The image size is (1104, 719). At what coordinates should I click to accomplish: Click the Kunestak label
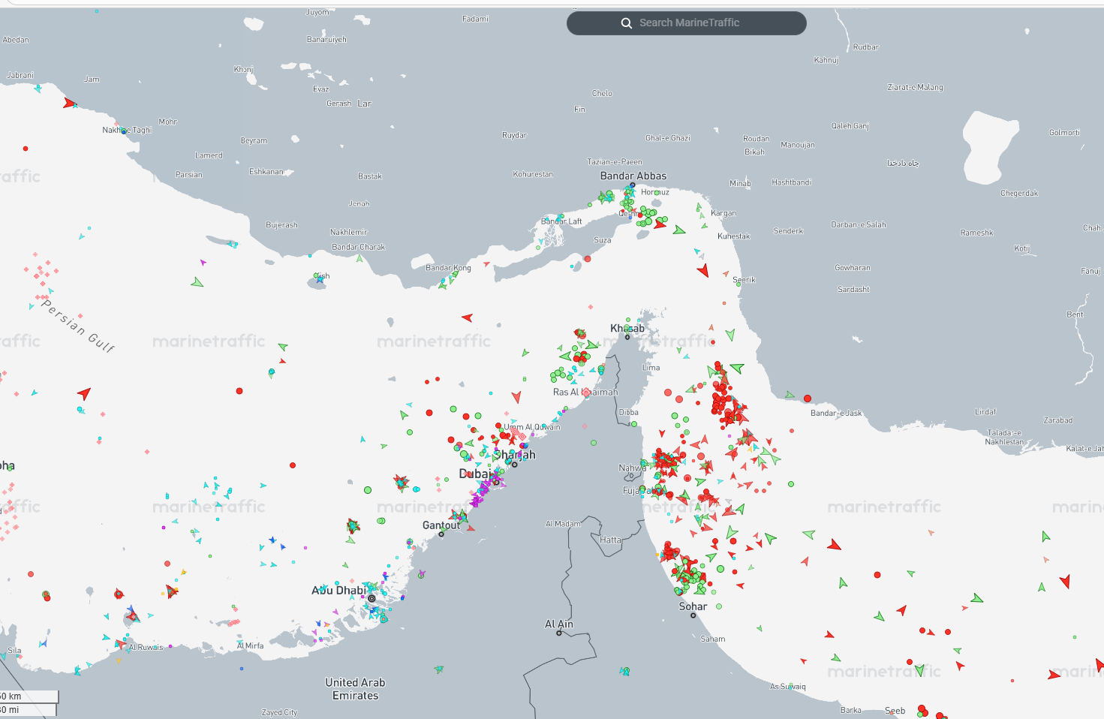(734, 236)
